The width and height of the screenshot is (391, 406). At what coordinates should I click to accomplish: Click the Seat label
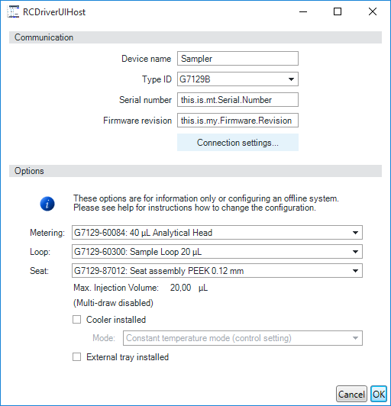tap(40, 271)
